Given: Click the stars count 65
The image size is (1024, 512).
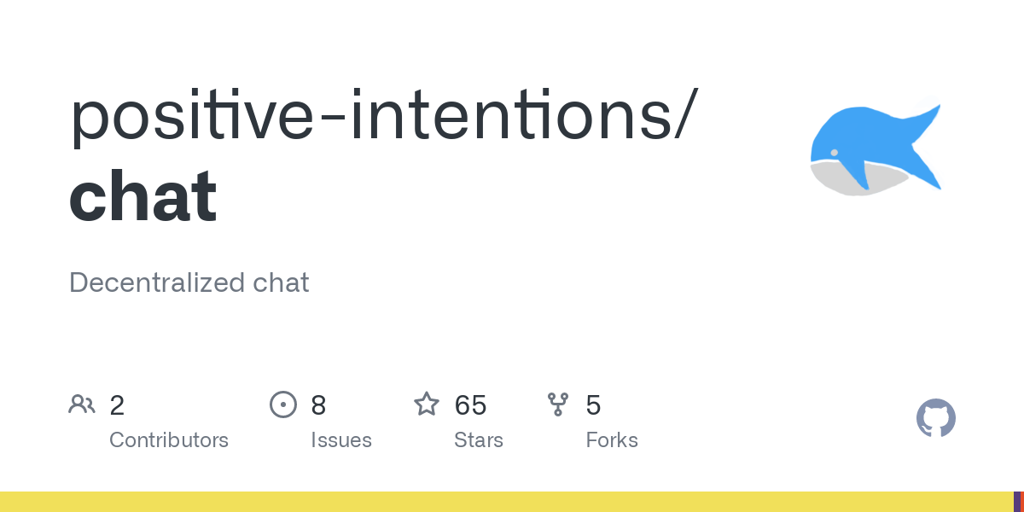Looking at the screenshot, I should click(470, 405).
